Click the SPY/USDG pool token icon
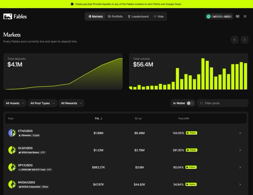253x195 pixels. 12,167
